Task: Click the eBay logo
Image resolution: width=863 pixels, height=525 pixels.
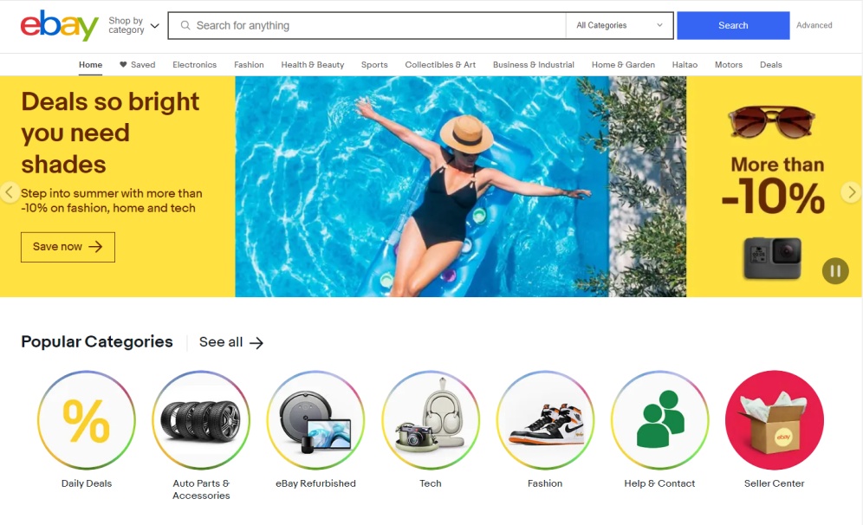Action: [60, 25]
